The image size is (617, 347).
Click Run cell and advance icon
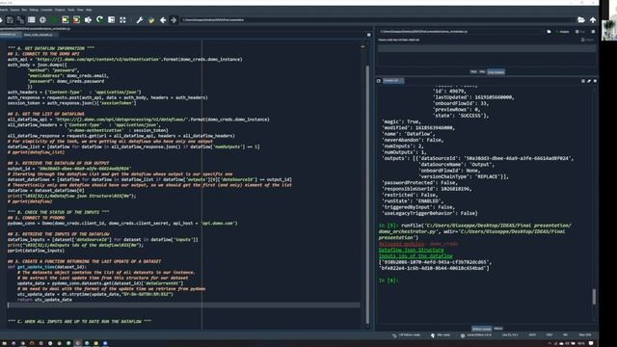click(x=76, y=19)
